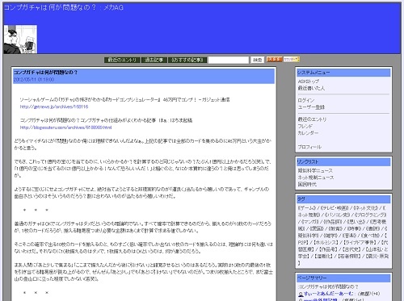Viewport: 404px width, 301px height.
Task: Click the orange badge icon after search
Action: pos(274,59)
